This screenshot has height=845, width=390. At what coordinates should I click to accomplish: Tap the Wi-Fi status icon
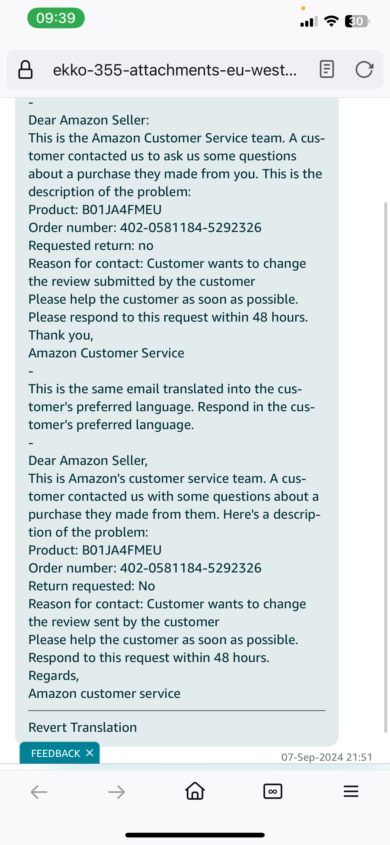[x=331, y=21]
